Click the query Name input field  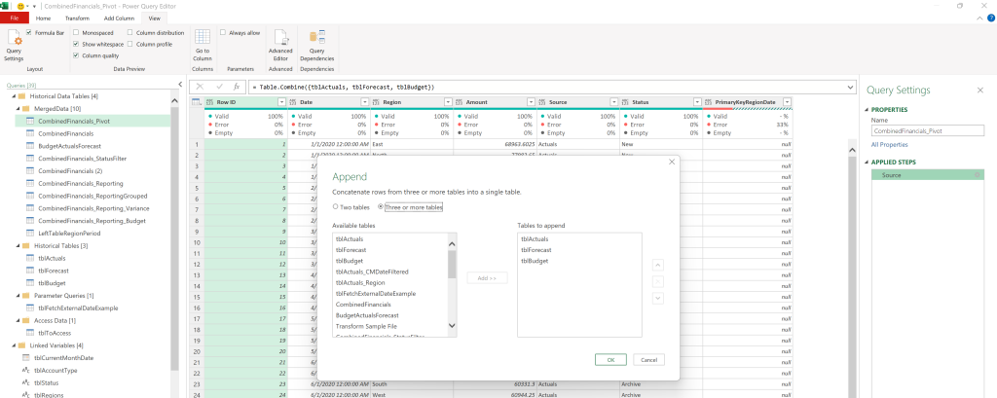pos(928,131)
